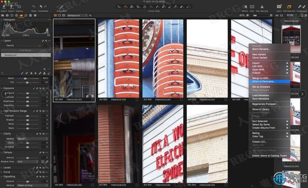Open the Vignetting Method Elliptic on Crop dropdown
The width and height of the screenshot is (308, 188).
click(33, 185)
